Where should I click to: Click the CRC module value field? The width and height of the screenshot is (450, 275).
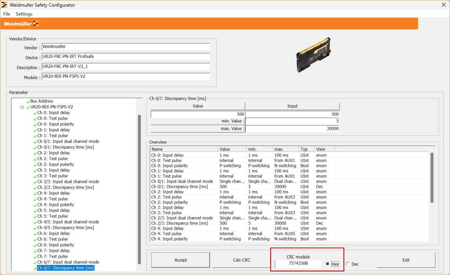point(298,264)
